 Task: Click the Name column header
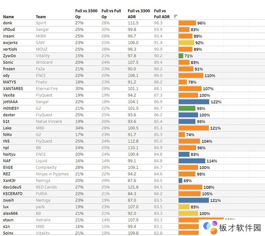click(9, 17)
